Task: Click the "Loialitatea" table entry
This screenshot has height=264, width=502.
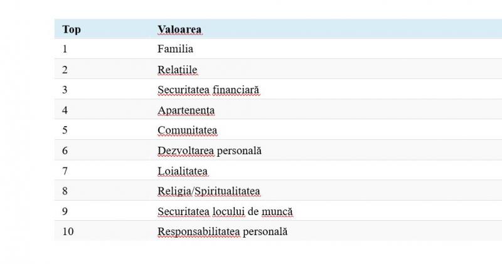Action: (183, 171)
